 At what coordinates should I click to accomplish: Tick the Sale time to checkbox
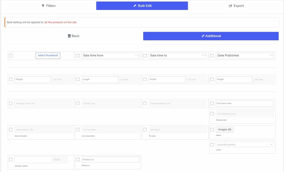point(145,56)
